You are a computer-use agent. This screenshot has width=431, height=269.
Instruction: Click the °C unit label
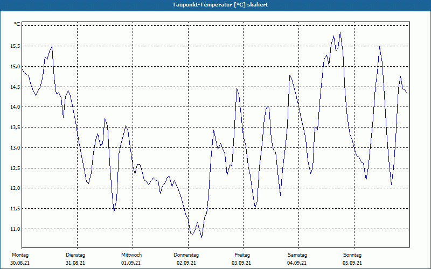(x=17, y=24)
